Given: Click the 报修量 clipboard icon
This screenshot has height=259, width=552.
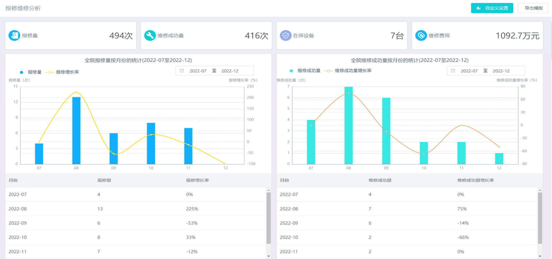Looking at the screenshot, I should pyautogui.click(x=14, y=36).
